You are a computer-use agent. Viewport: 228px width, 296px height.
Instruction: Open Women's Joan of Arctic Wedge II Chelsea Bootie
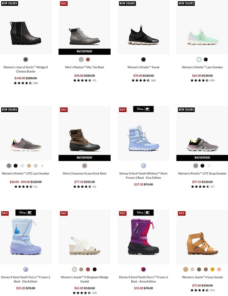click(26, 69)
